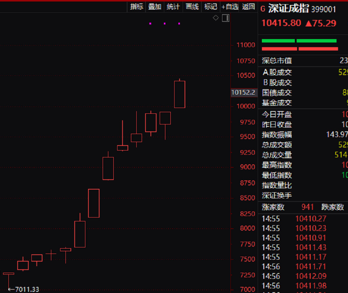Select the 涨家数 941 advancers entry
348x293 pixels.
coord(288,207)
